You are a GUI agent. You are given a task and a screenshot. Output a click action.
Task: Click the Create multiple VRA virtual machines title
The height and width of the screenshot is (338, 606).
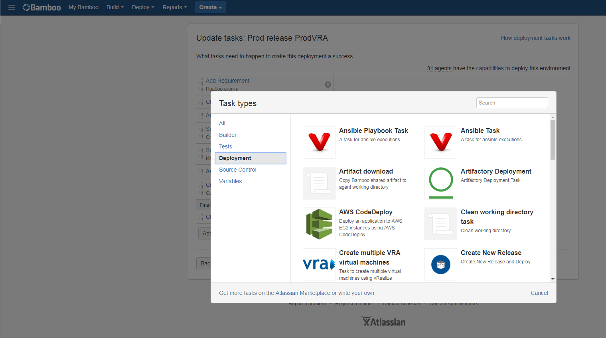[370, 257]
